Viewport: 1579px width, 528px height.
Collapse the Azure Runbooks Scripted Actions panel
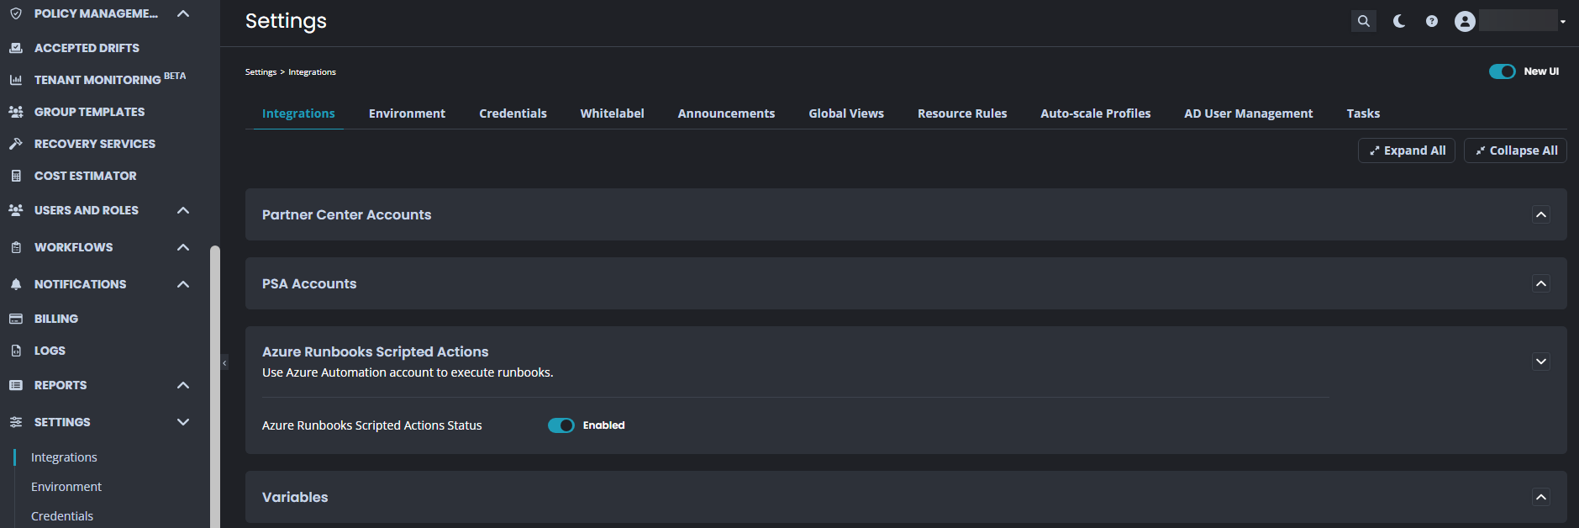(x=1540, y=362)
